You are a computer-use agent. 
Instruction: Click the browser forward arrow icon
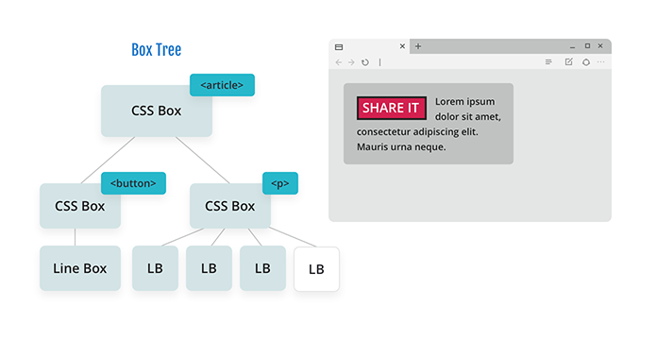pyautogui.click(x=351, y=62)
